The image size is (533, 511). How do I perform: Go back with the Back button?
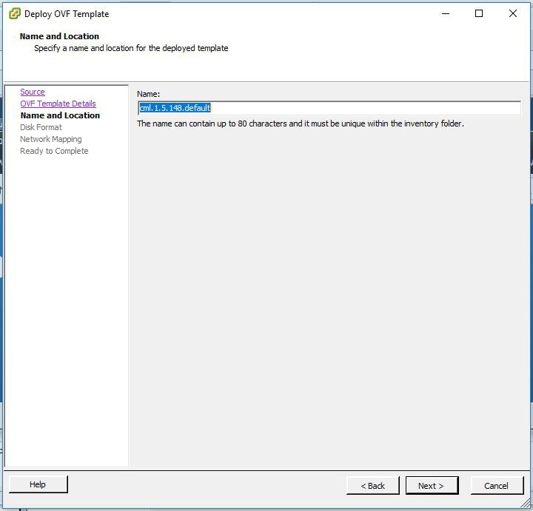373,486
